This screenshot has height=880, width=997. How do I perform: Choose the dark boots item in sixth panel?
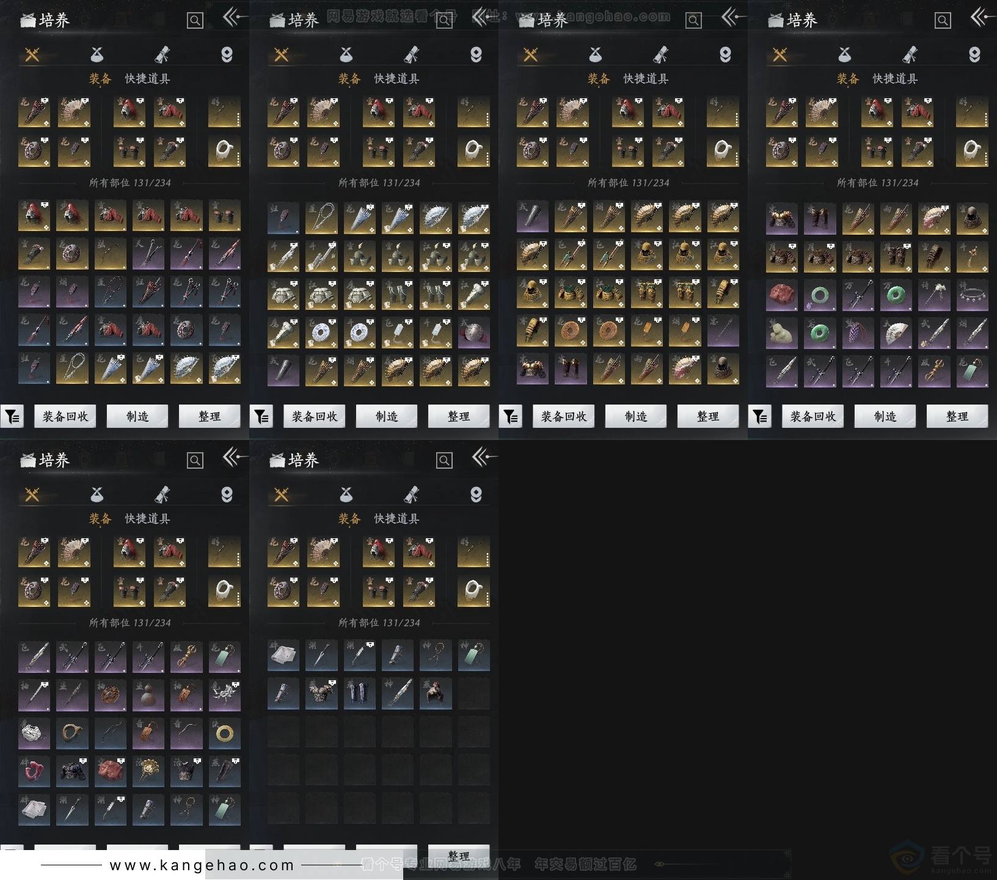pyautogui.click(x=359, y=692)
